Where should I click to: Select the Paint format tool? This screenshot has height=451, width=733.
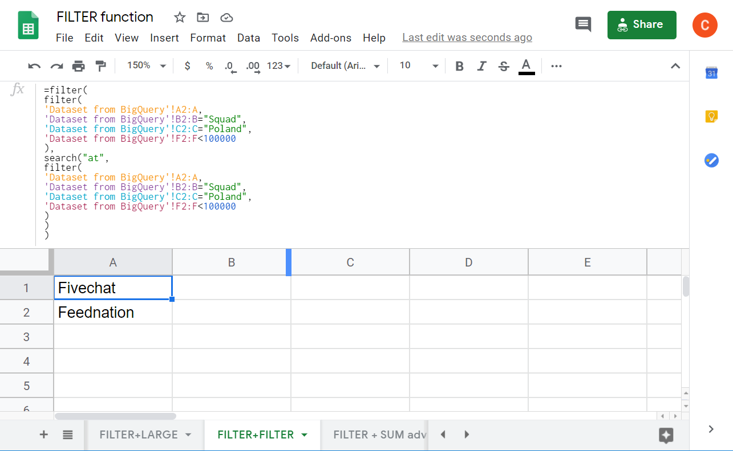(101, 65)
